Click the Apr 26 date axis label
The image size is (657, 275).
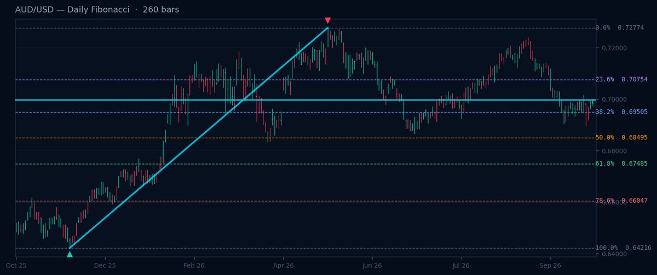click(x=283, y=265)
